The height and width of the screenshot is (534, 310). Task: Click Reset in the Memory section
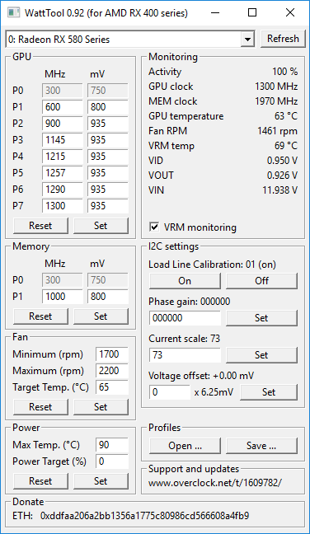point(40,316)
